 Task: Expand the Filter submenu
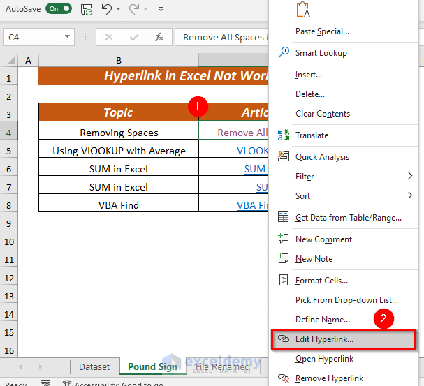tap(410, 177)
